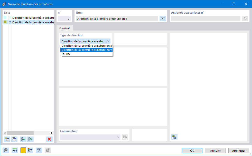Click the edit name icon next to Nom
This screenshot has width=252, height=156.
[x=163, y=19]
